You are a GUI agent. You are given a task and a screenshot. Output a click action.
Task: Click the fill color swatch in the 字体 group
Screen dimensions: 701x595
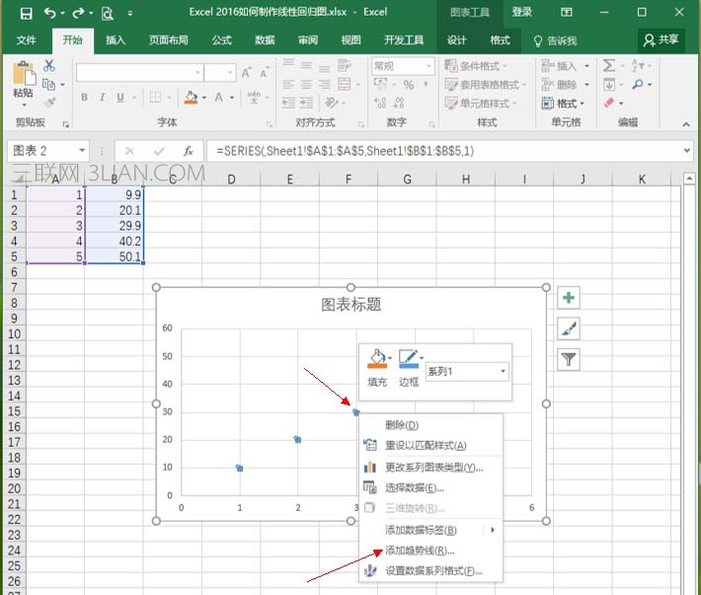click(192, 98)
